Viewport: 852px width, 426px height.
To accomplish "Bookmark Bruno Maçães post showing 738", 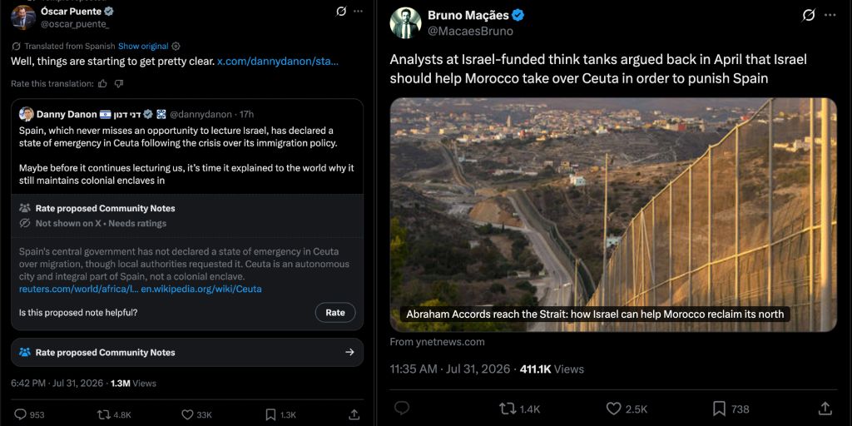I will point(719,409).
